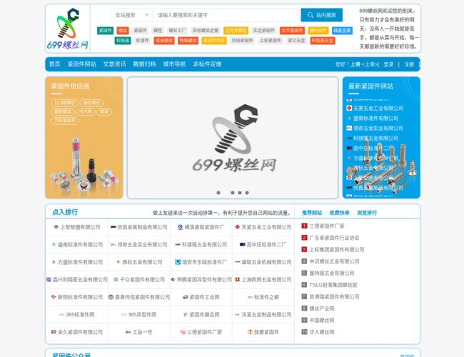Select the last carousel dot indicator
This screenshot has height=357, width=464.
coord(247,193)
